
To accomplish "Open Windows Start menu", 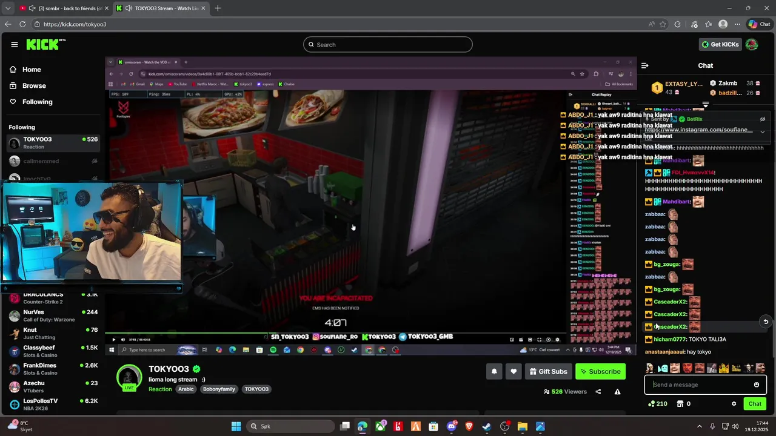I will click(236, 426).
